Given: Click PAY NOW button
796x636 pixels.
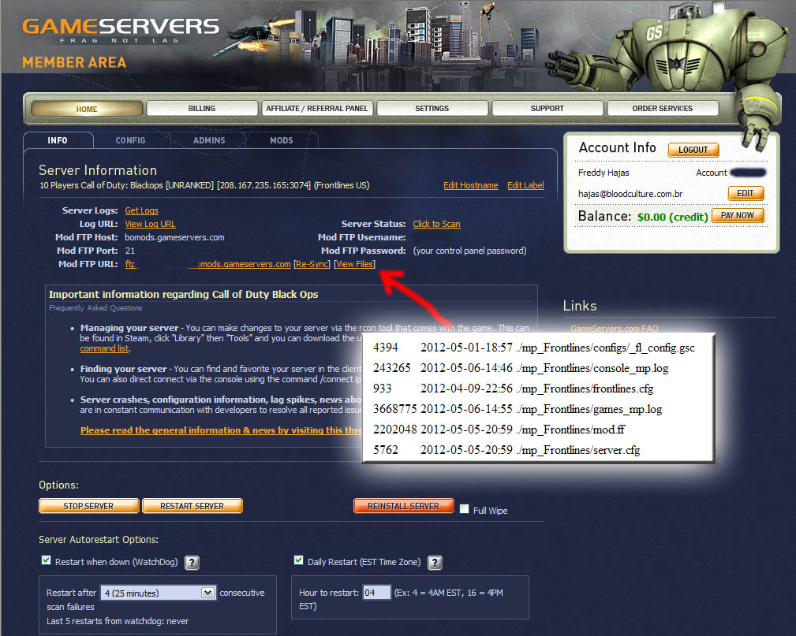Looking at the screenshot, I should point(738,216).
